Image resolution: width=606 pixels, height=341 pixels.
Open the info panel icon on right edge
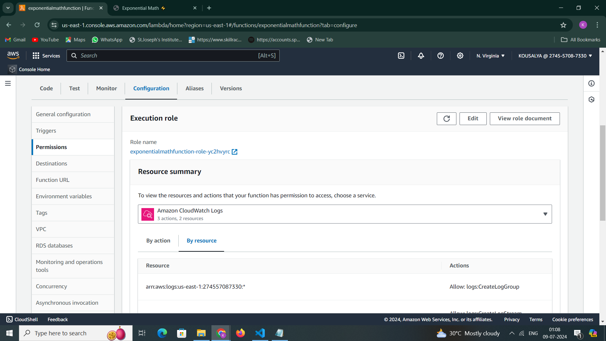[591, 83]
